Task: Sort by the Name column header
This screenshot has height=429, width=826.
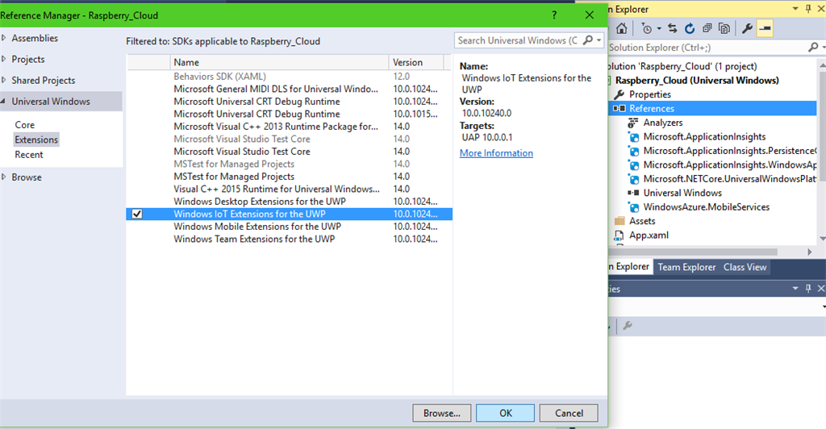Action: (x=279, y=62)
